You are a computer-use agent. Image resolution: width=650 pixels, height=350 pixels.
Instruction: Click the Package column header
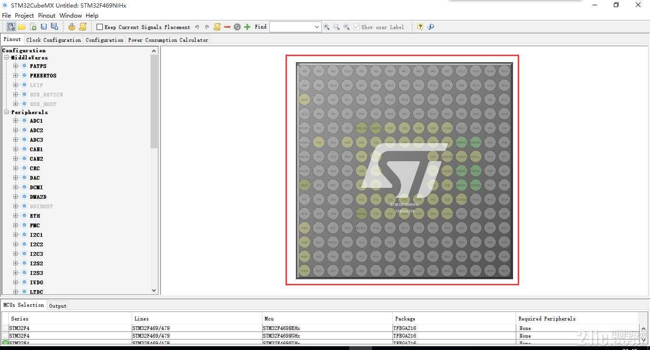[454, 319]
